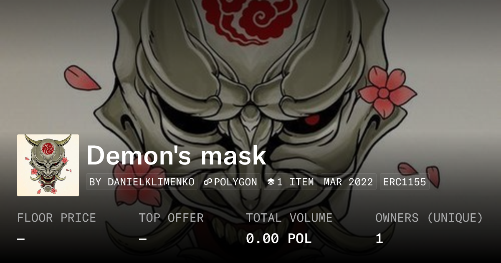
Task: Click the MAR 2022 creation date badge
Action: 348,182
